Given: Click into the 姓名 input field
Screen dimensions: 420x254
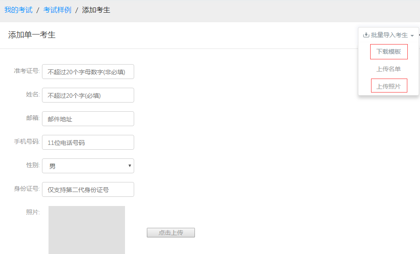Looking at the screenshot, I should coord(88,95).
